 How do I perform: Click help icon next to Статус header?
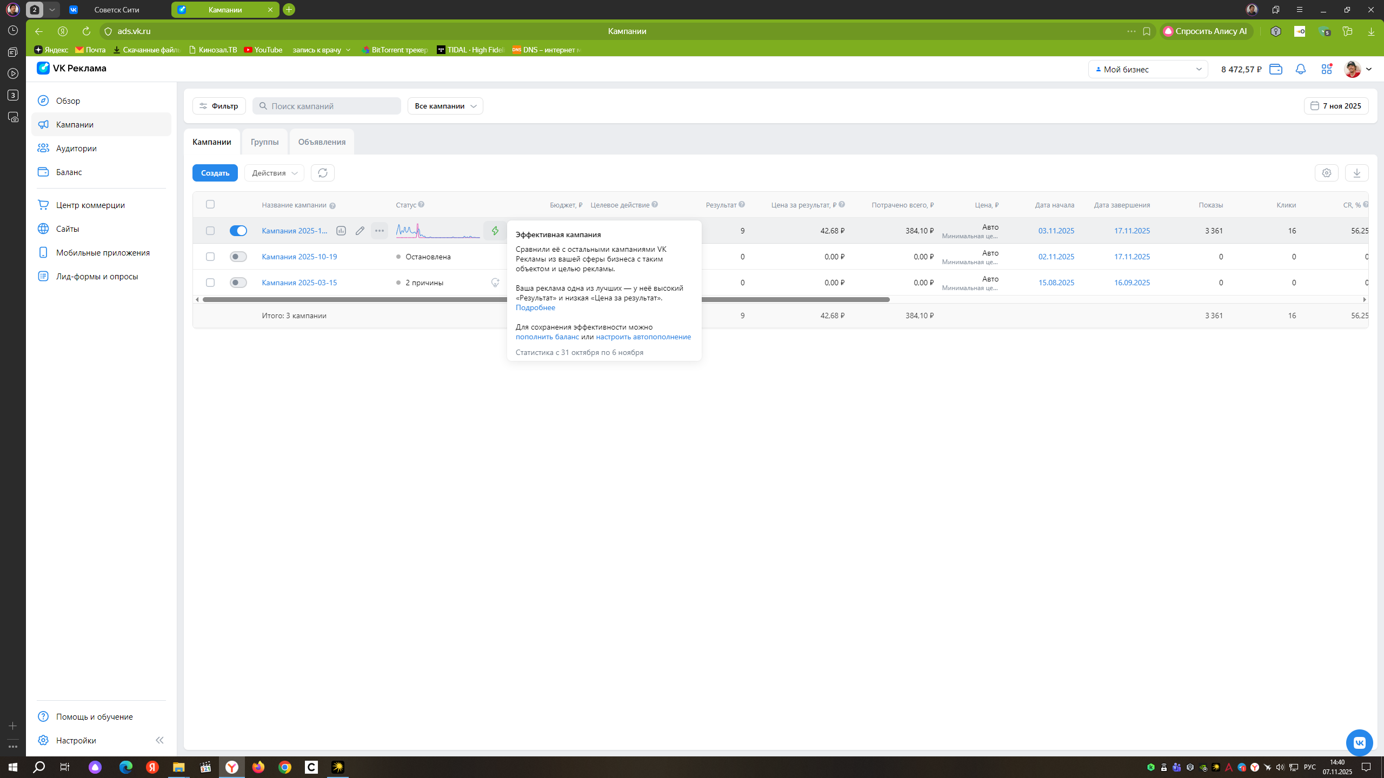click(x=421, y=204)
